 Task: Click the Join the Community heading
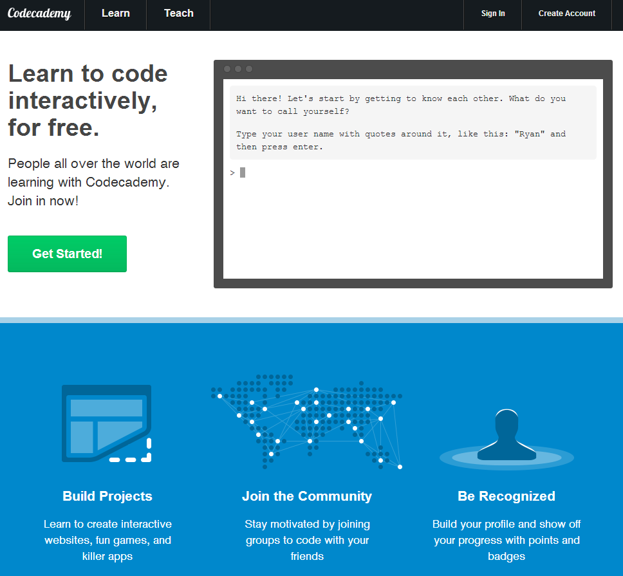[307, 496]
